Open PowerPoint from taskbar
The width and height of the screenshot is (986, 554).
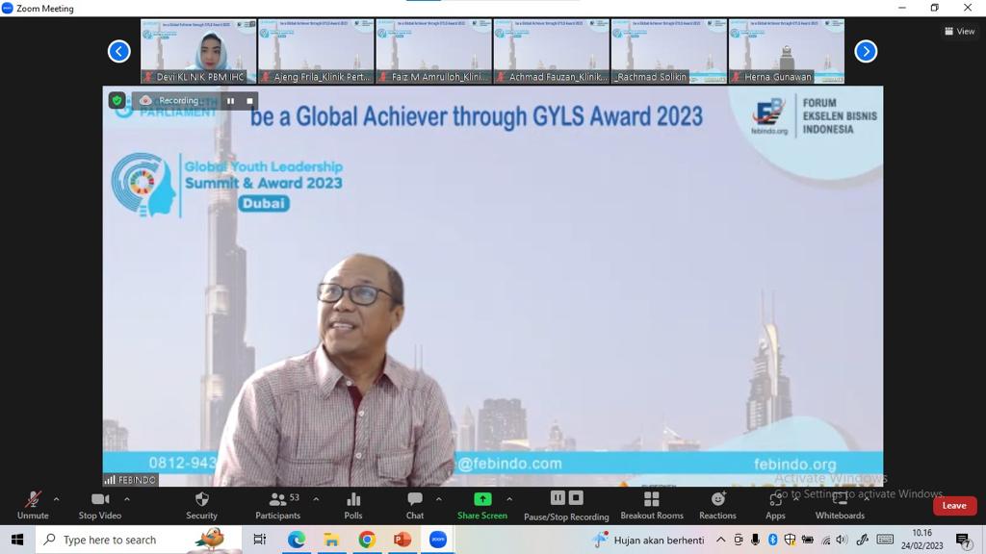[402, 540]
